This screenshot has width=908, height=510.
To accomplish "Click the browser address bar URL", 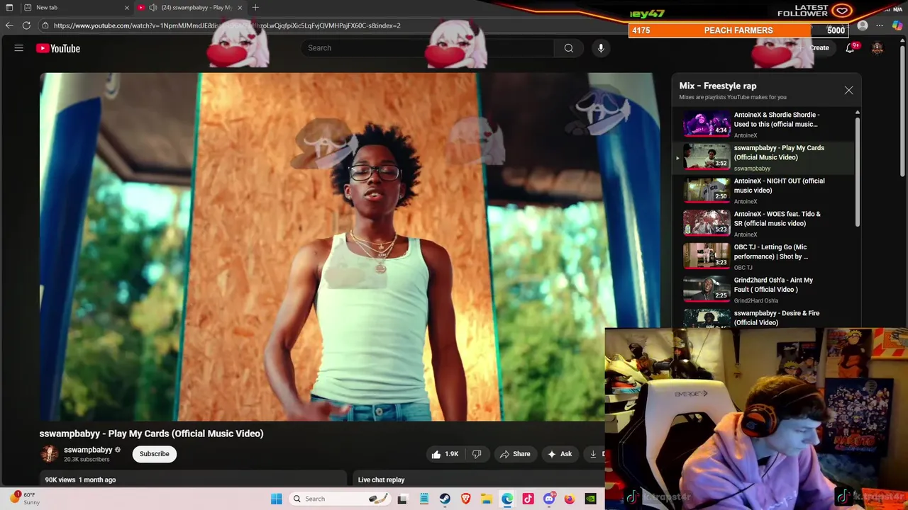I will [227, 25].
